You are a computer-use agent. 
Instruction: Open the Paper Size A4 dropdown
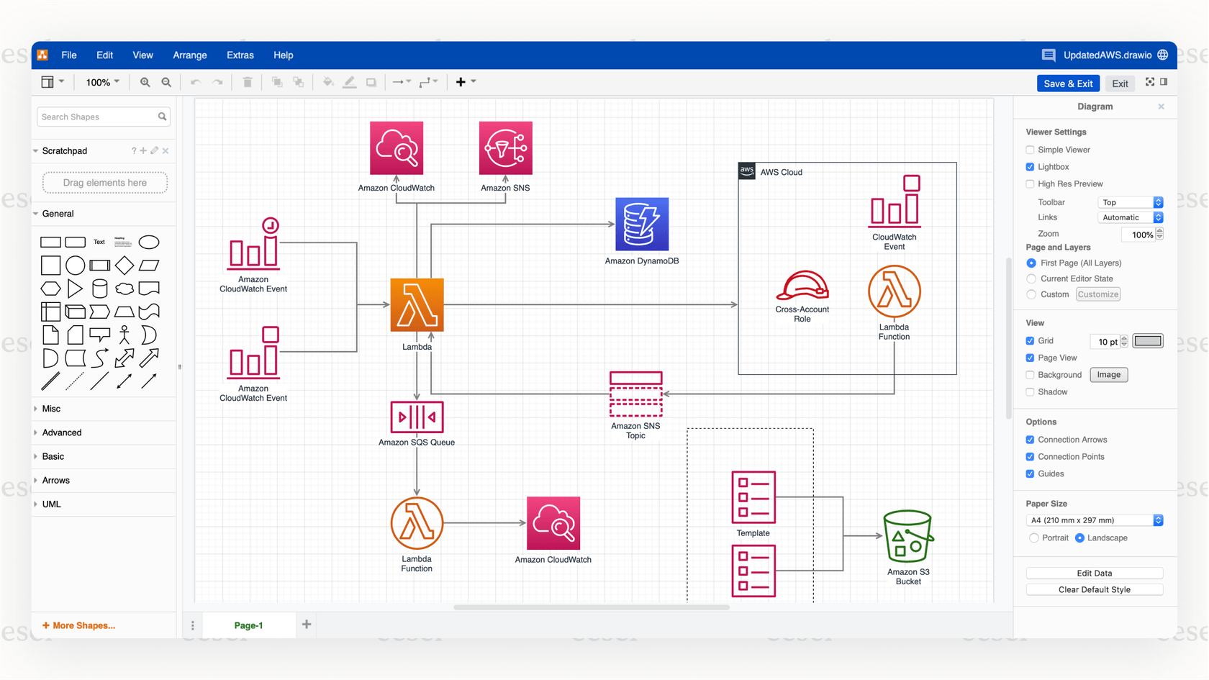coord(1093,520)
